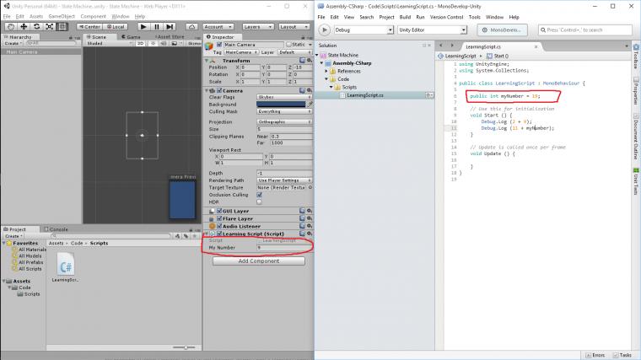Screen dimensions: 641x360
Task: Toggle Audio Listener component checkbox
Action: (219, 226)
